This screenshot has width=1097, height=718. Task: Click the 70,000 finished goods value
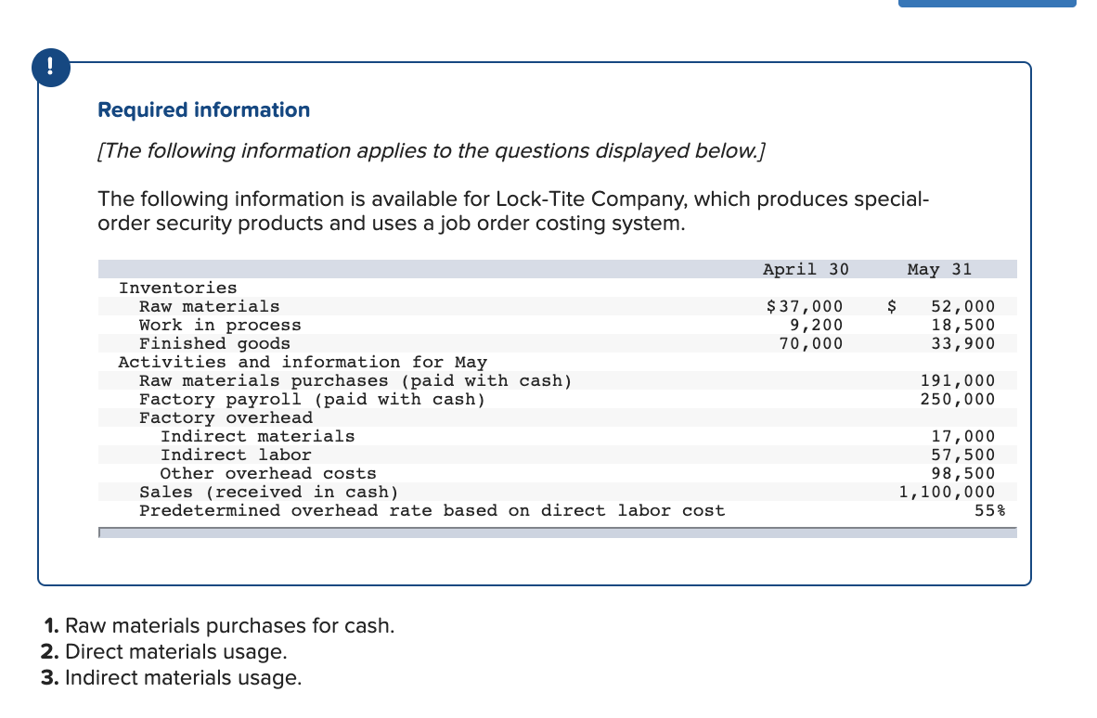(811, 343)
